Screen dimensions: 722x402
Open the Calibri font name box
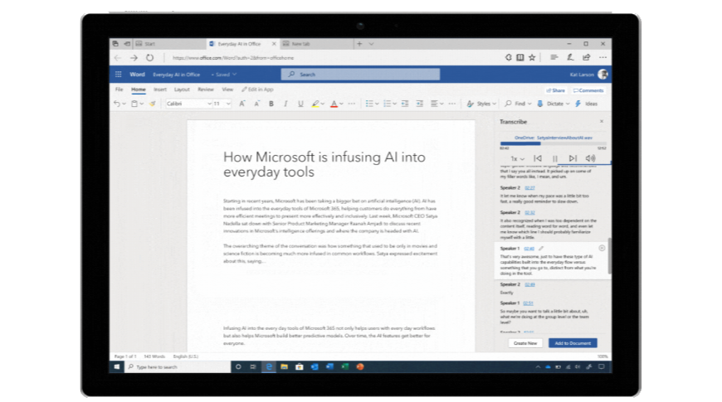[x=188, y=104]
